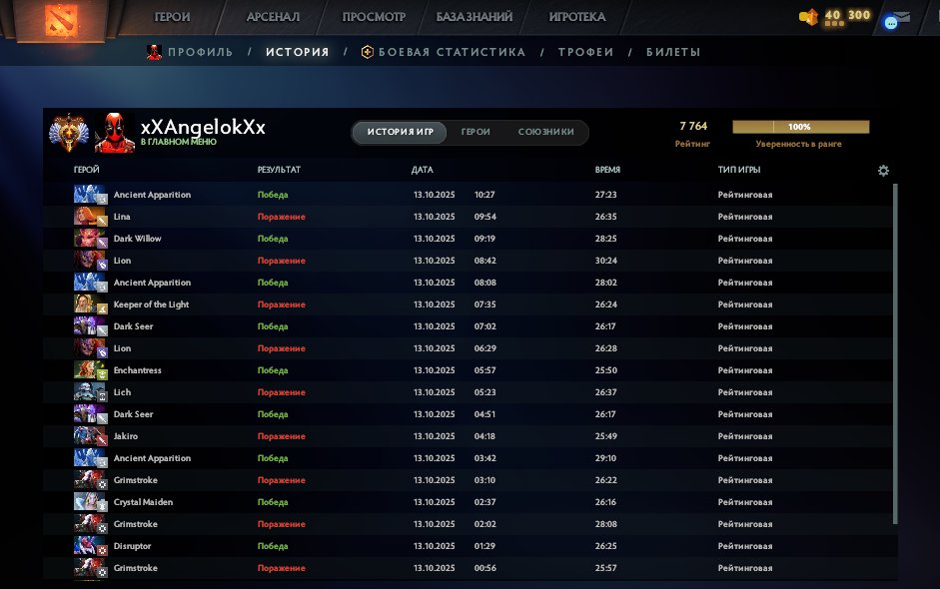Go to the Трофеи profile tab
Viewport: 940px width, 589px height.
coord(585,52)
